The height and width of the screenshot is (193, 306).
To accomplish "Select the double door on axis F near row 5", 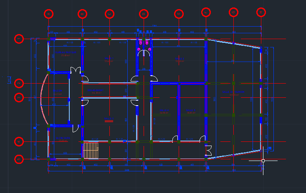I will 208,151.
